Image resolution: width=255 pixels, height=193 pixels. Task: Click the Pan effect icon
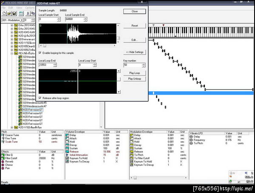[x=3, y=168]
